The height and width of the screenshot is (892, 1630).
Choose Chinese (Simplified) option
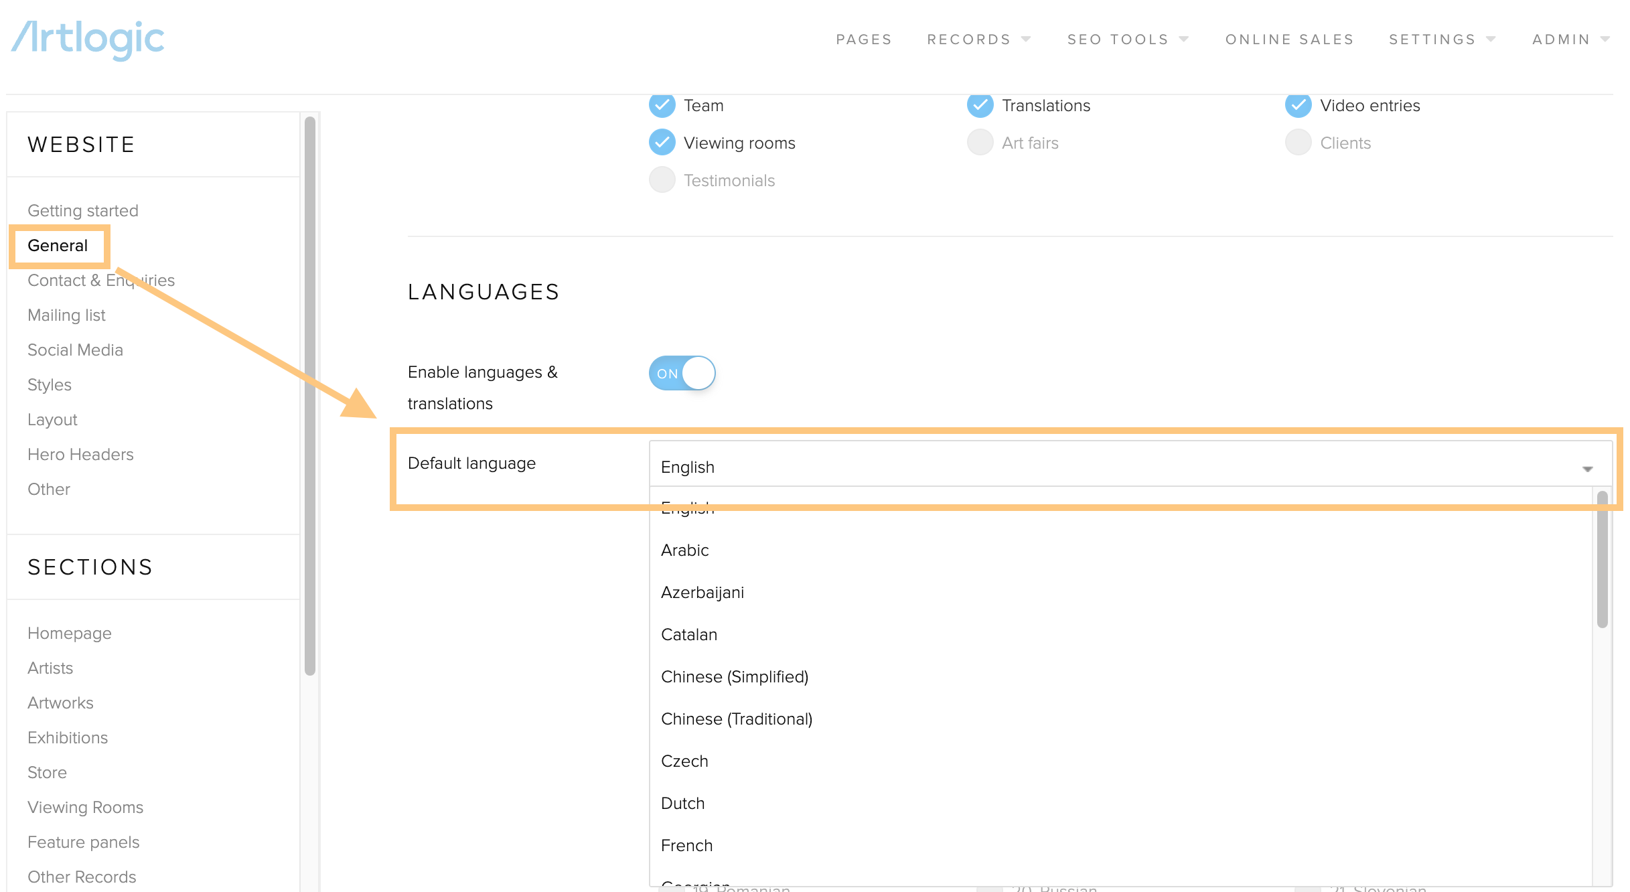[x=734, y=676]
